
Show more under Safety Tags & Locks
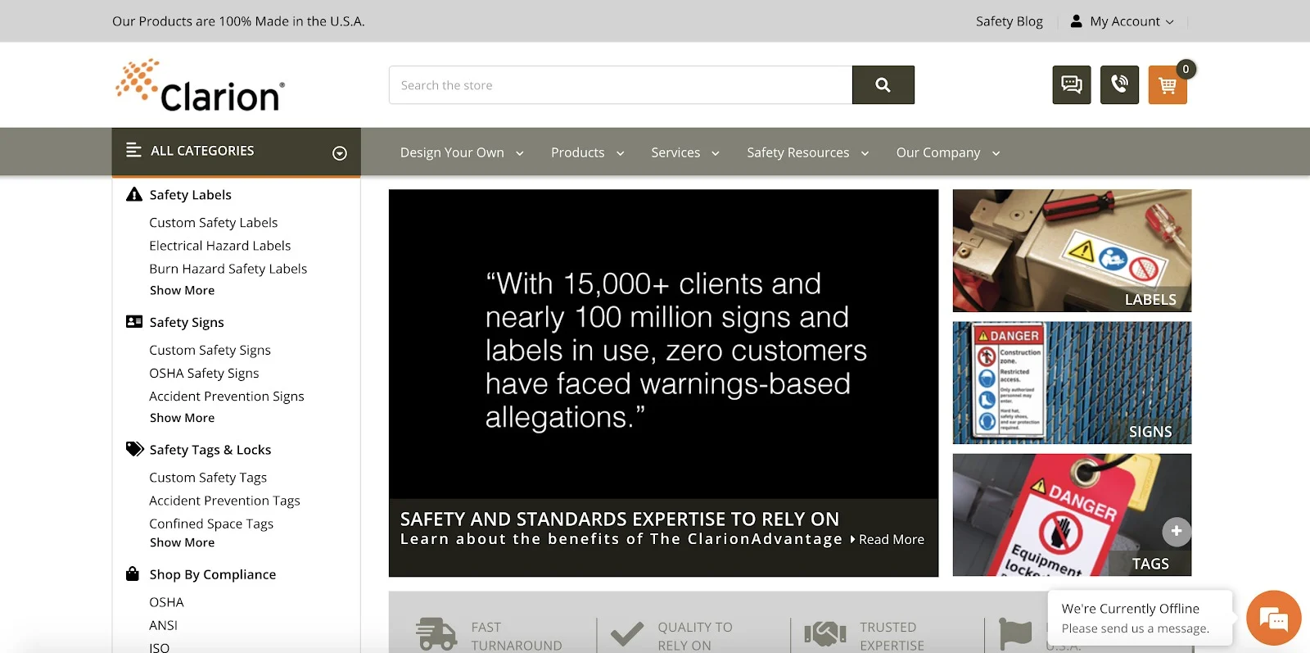(182, 542)
